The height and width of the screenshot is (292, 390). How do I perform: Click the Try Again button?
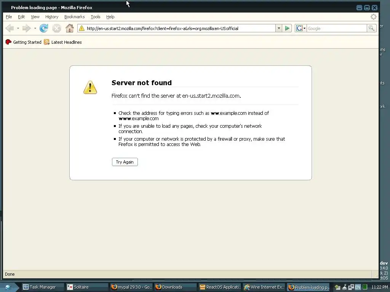click(x=125, y=162)
